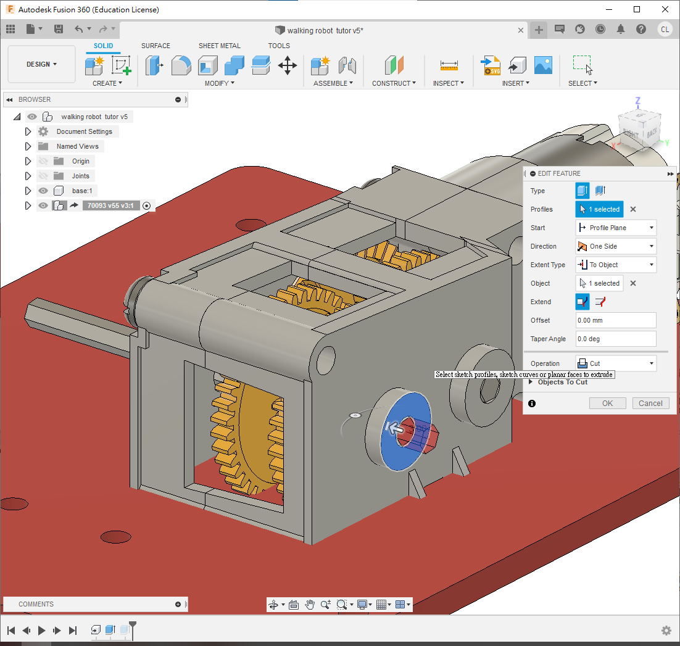Click the Taper Angle input field

(615, 339)
